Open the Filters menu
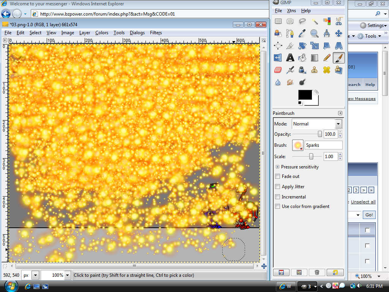The height and width of the screenshot is (292, 389). (156, 33)
